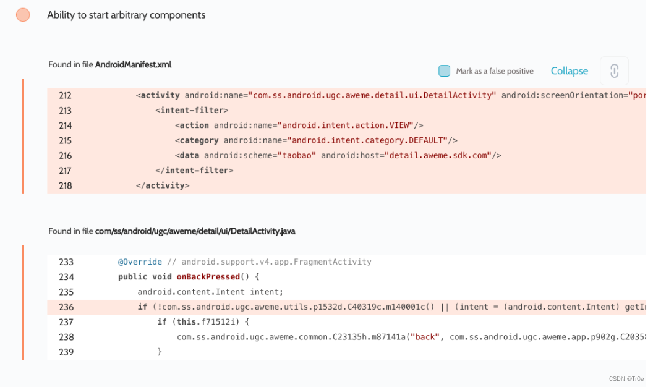Click the permalink chain icon button
This screenshot has width=653, height=387.
614,70
